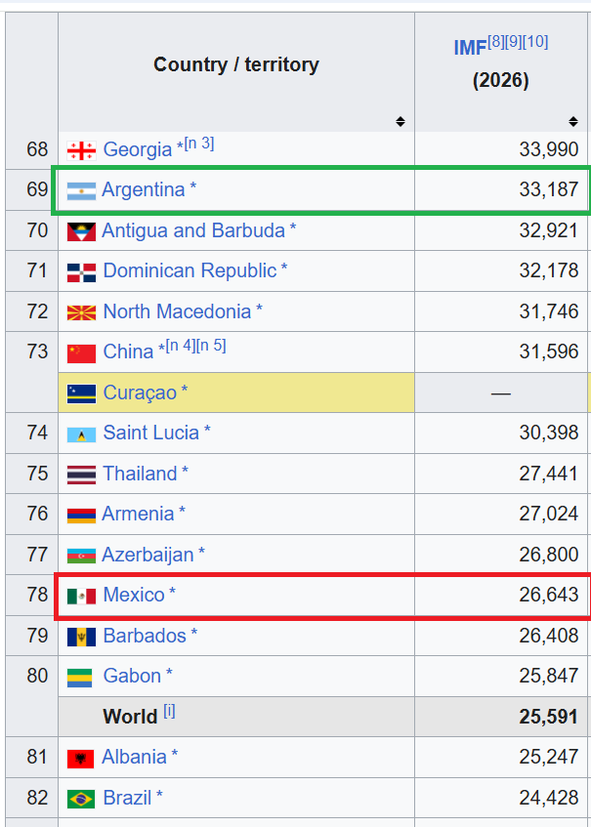Open the Argentina country link
This screenshot has width=591, height=827.
[x=144, y=189]
